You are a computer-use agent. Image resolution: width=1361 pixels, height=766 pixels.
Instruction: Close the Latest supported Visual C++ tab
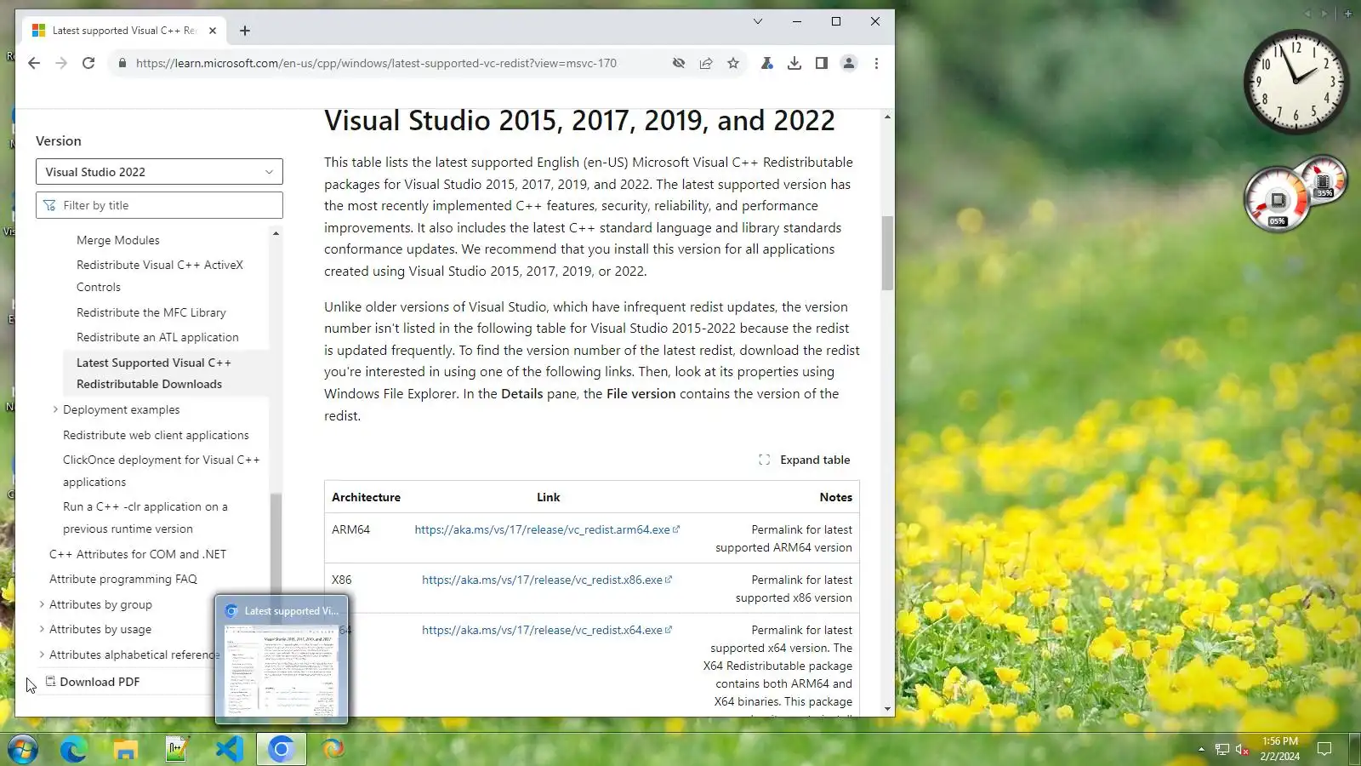pos(213,31)
